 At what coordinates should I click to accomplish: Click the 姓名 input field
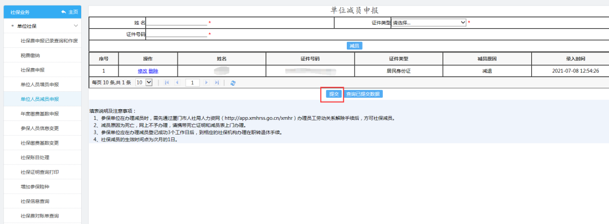click(176, 23)
